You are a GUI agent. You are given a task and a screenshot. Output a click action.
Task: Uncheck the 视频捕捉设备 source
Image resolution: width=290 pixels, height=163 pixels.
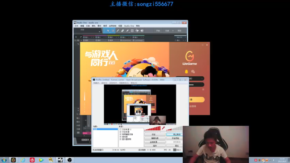click(121, 134)
